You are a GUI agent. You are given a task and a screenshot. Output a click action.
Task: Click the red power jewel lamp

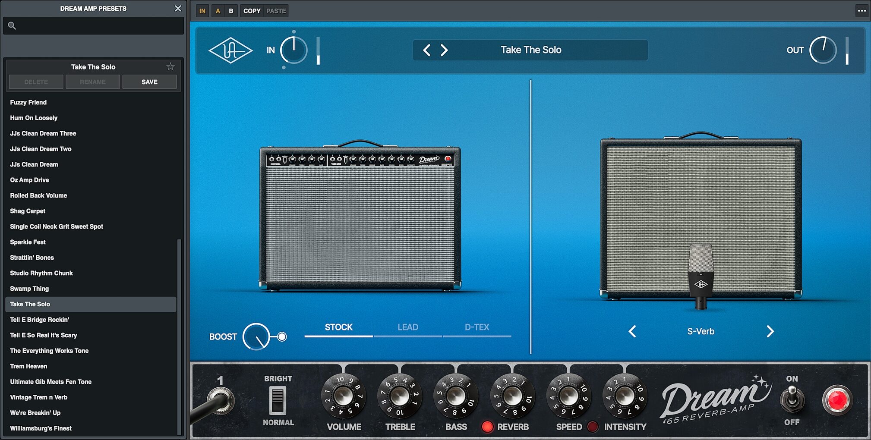837,400
